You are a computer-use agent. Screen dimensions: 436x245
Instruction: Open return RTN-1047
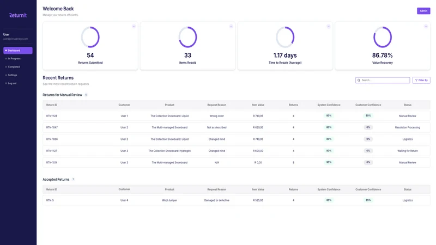237,127
